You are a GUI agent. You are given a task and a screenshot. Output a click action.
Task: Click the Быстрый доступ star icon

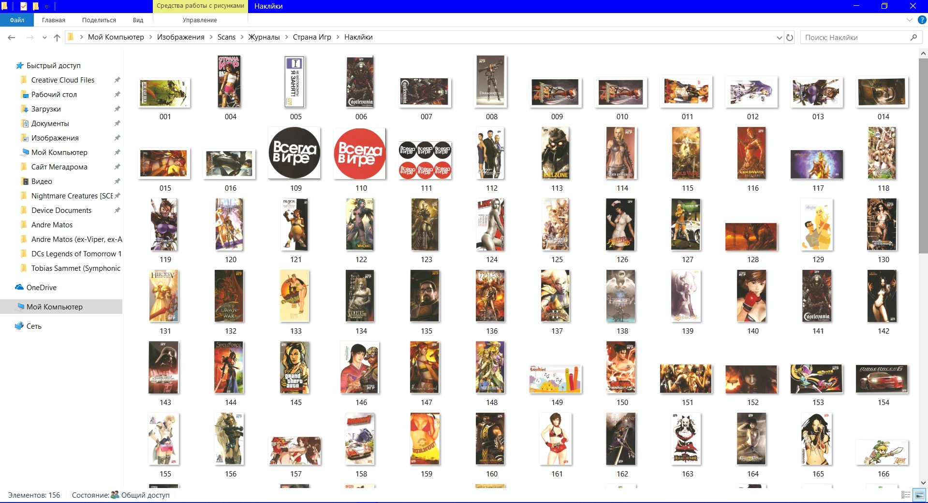pyautogui.click(x=20, y=65)
